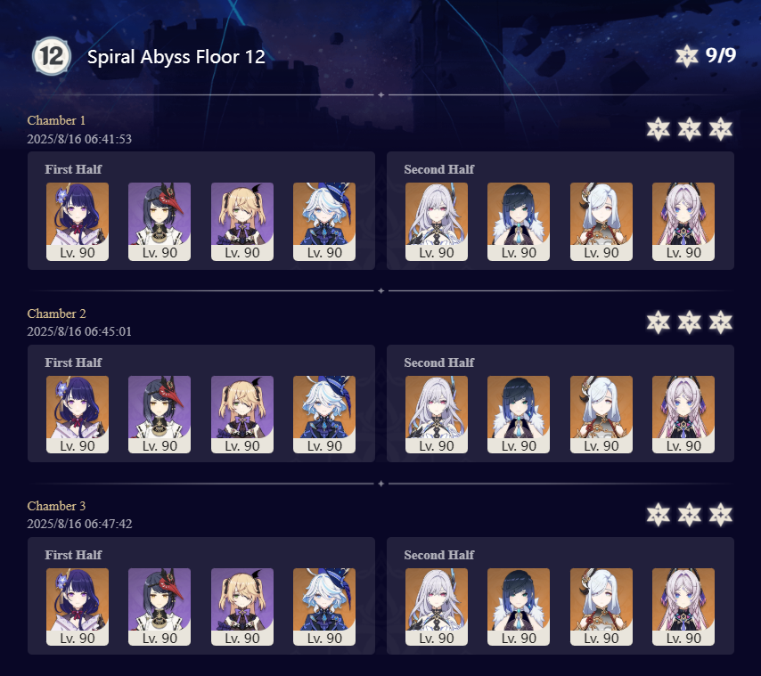Click the third star of Chamber 2 rating
Viewport: 761px width, 676px height.
(x=720, y=322)
